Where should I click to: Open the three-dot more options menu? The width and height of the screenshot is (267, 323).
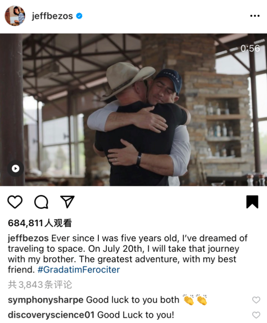point(255,16)
